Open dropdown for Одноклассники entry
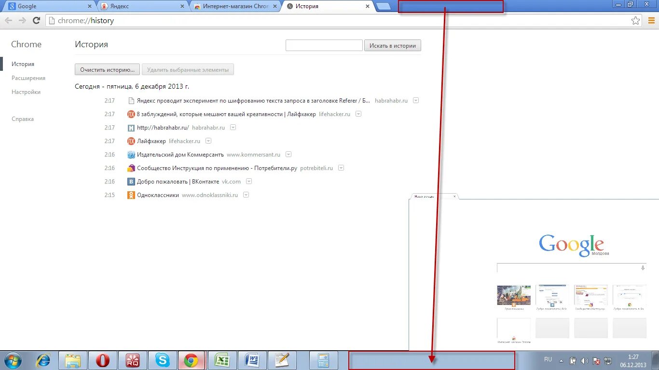Viewport: 659px width, 370px height. (246, 195)
